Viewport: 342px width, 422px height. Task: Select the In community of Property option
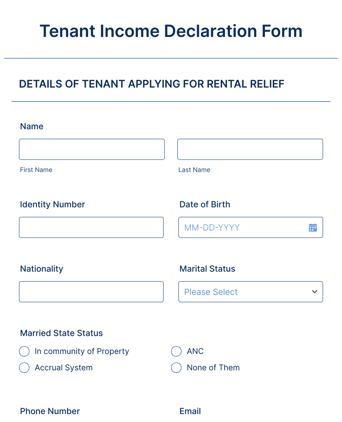tap(24, 351)
